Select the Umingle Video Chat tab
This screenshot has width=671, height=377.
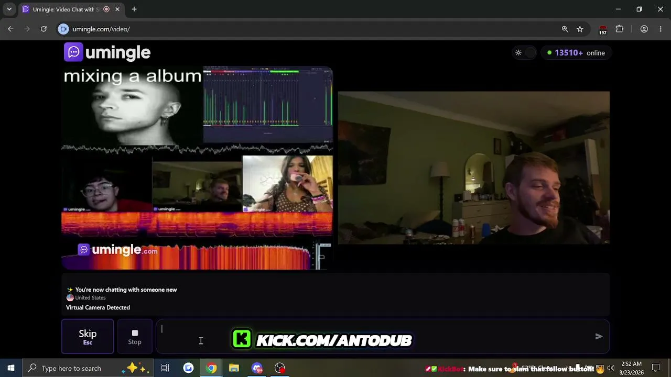pos(71,9)
